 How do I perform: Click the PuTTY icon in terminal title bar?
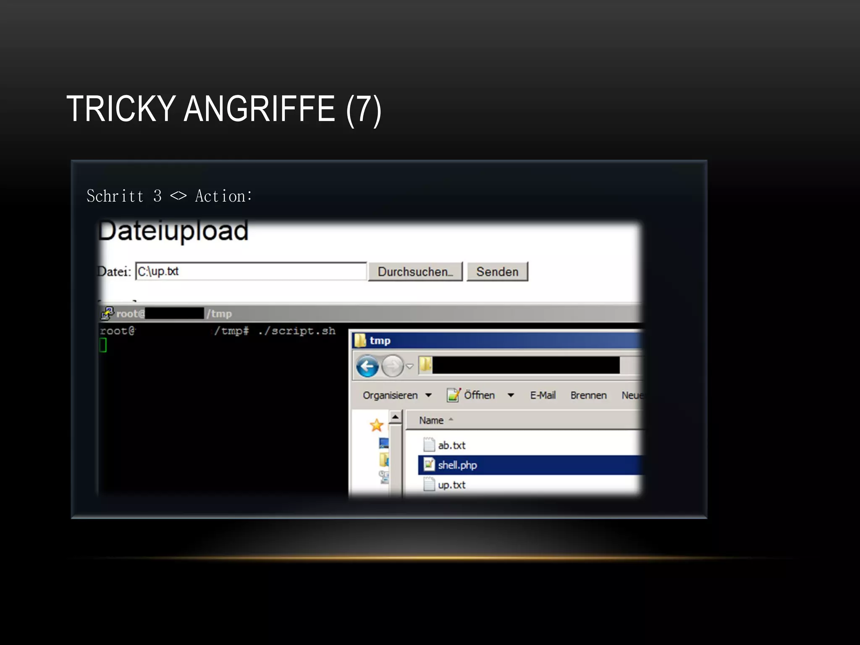coord(107,313)
